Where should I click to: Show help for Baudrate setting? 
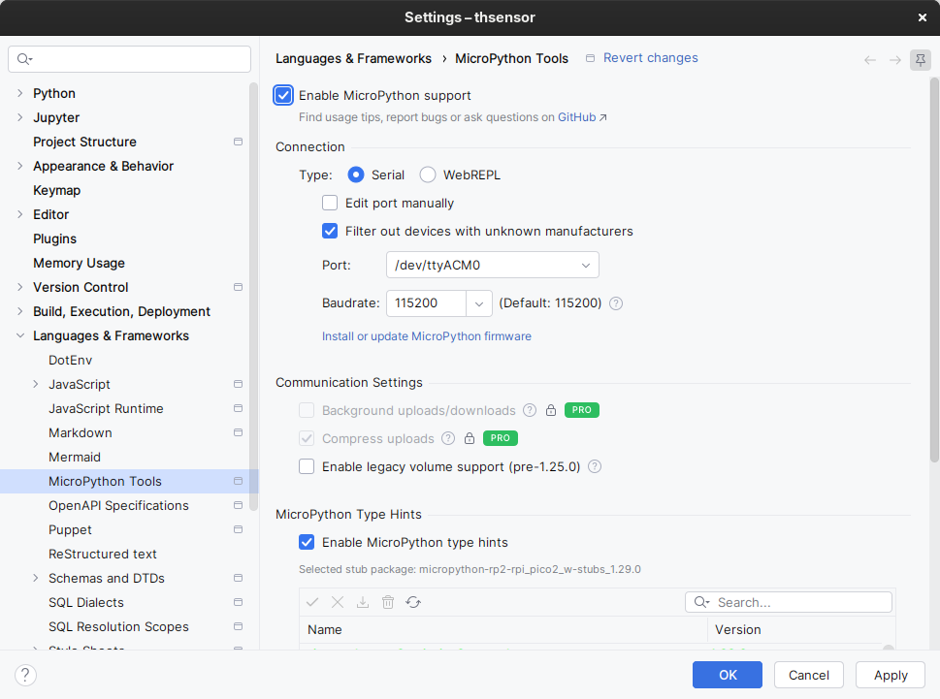616,303
